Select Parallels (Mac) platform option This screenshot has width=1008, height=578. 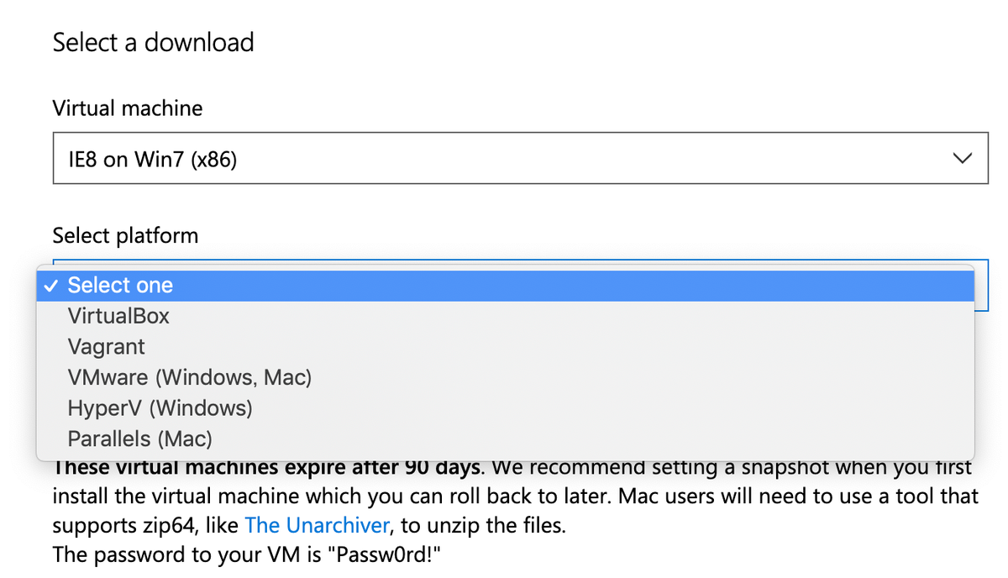point(139,439)
